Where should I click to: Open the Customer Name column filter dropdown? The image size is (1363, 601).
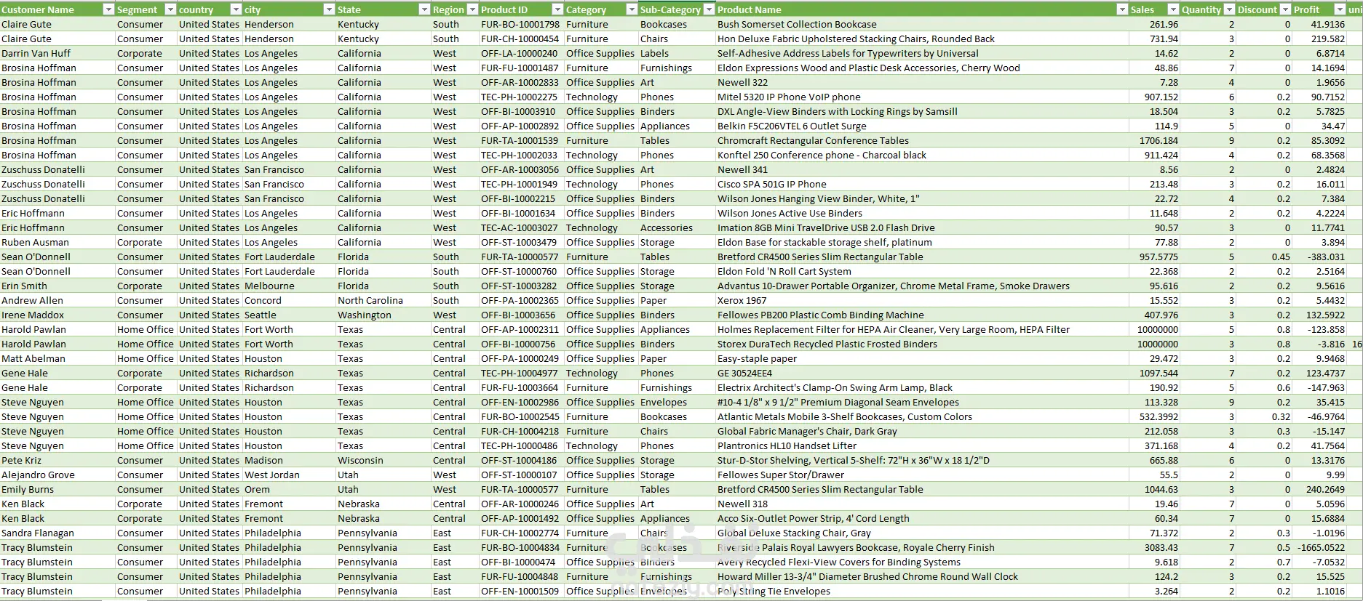pos(108,9)
